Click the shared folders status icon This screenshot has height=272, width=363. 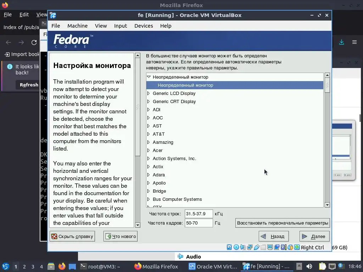click(263, 247)
